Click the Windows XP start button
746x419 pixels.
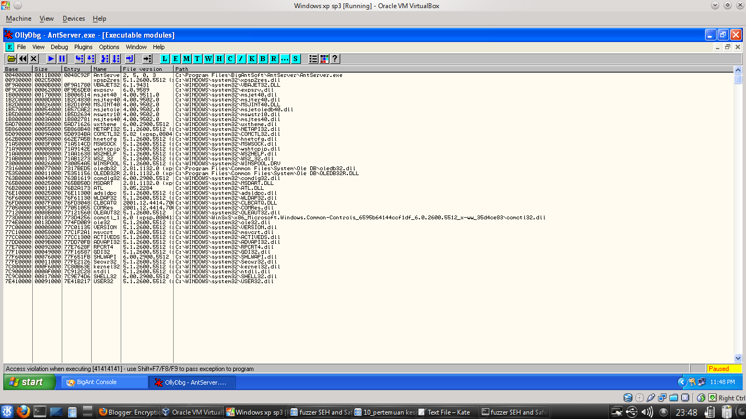[x=29, y=382]
